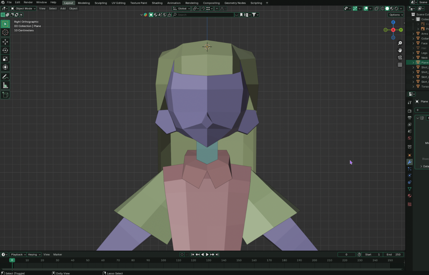Open the Tool properties tab
The height and width of the screenshot is (275, 429).
pyautogui.click(x=410, y=102)
